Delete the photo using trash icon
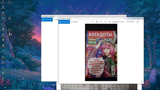 [x=97, y=22]
